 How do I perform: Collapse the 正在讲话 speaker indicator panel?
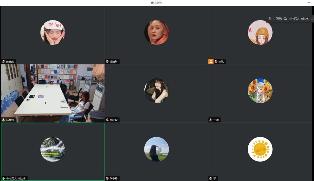[x=312, y=19]
